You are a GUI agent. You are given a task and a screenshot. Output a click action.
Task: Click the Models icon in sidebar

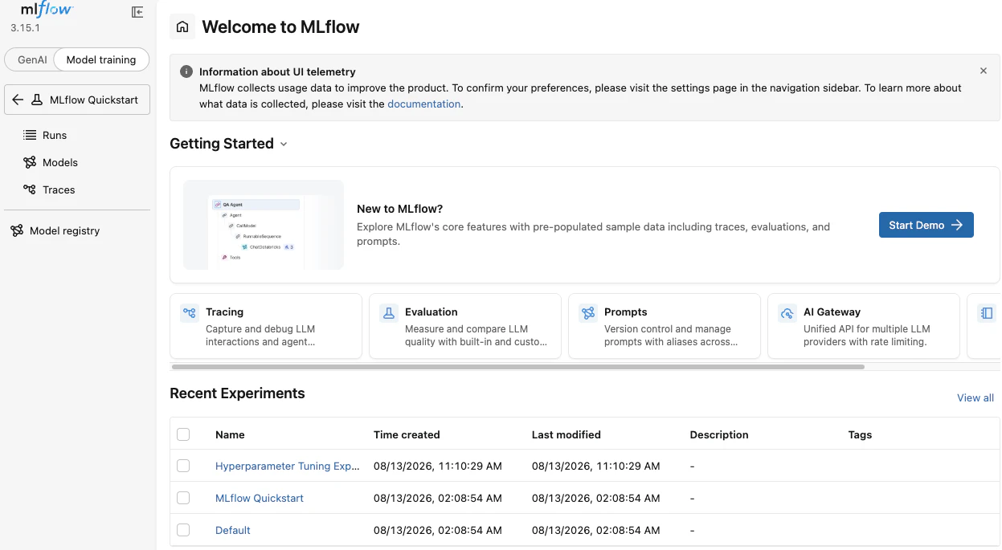[30, 162]
